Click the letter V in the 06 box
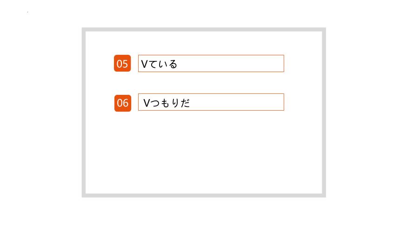Viewport: 400px width, 225px height. click(147, 103)
